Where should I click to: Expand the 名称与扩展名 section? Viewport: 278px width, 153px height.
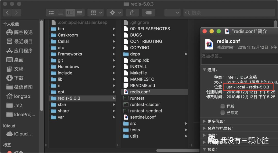tap(204, 128)
